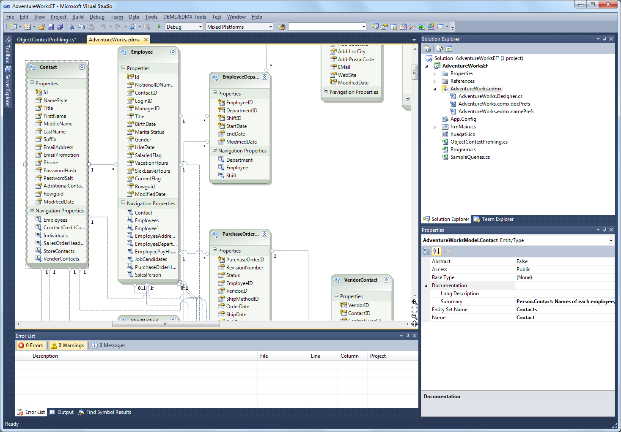Collapse the Documentation category in Properties

pos(426,285)
